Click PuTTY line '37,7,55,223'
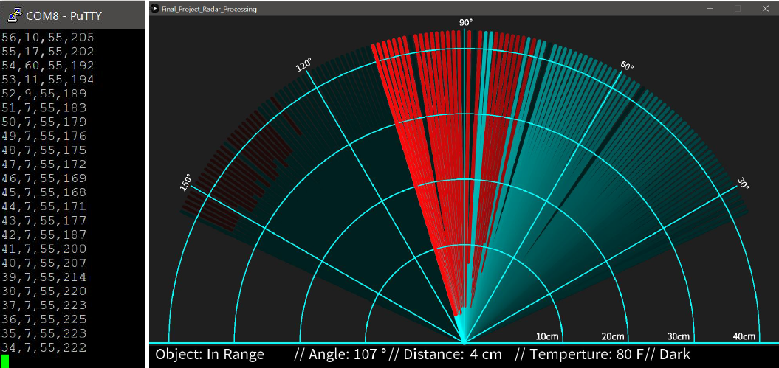Image resolution: width=779 pixels, height=368 pixels. (44, 305)
